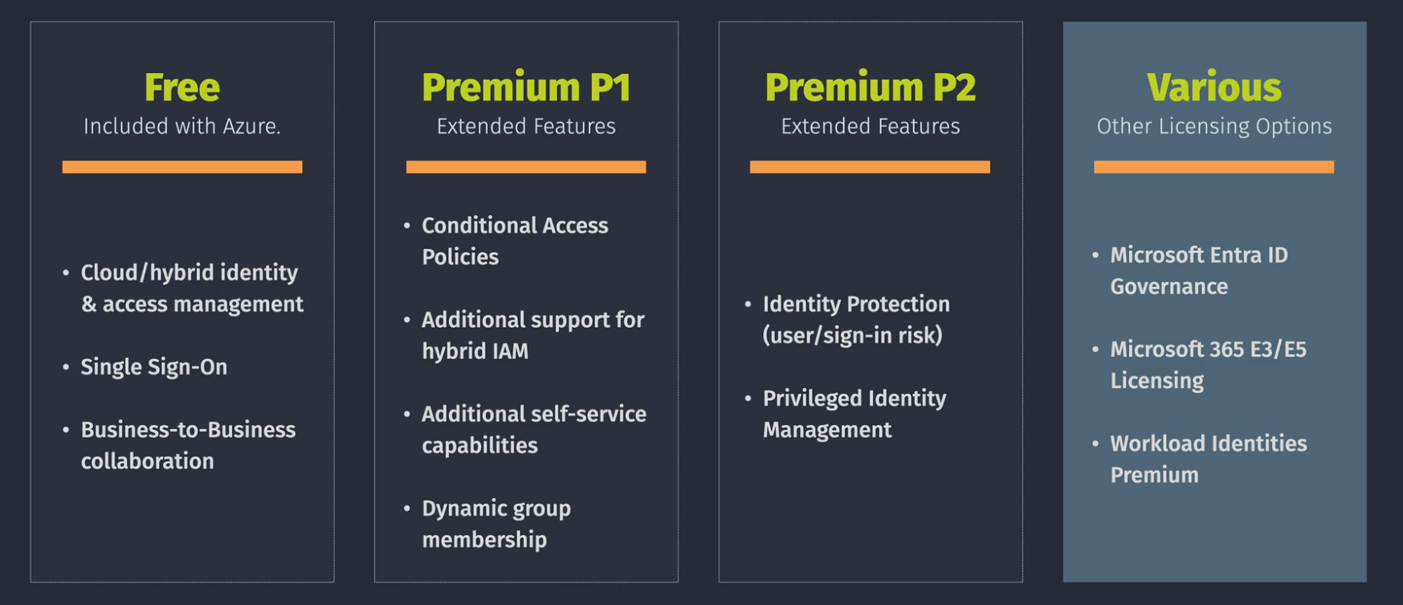Select the Premium P1 heading
Viewport: 1403px width, 605px height.
526,88
